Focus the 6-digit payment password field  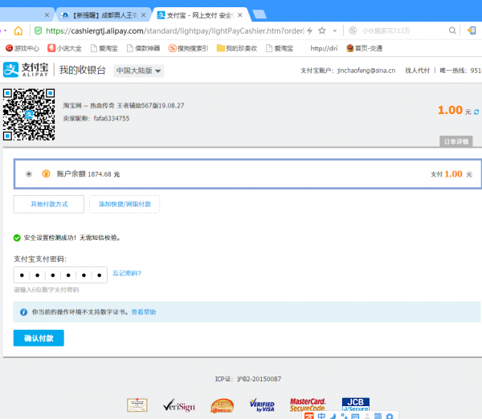(x=60, y=275)
